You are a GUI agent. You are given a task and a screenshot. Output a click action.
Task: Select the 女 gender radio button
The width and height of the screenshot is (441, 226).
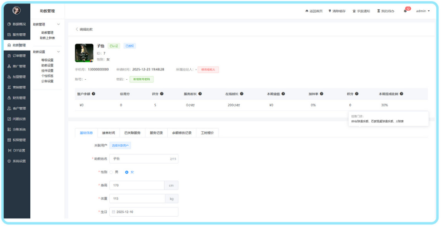click(127, 172)
